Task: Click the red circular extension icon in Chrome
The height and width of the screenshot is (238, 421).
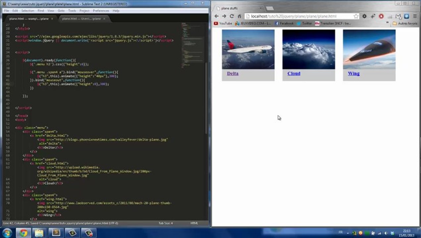Action: (x=381, y=16)
